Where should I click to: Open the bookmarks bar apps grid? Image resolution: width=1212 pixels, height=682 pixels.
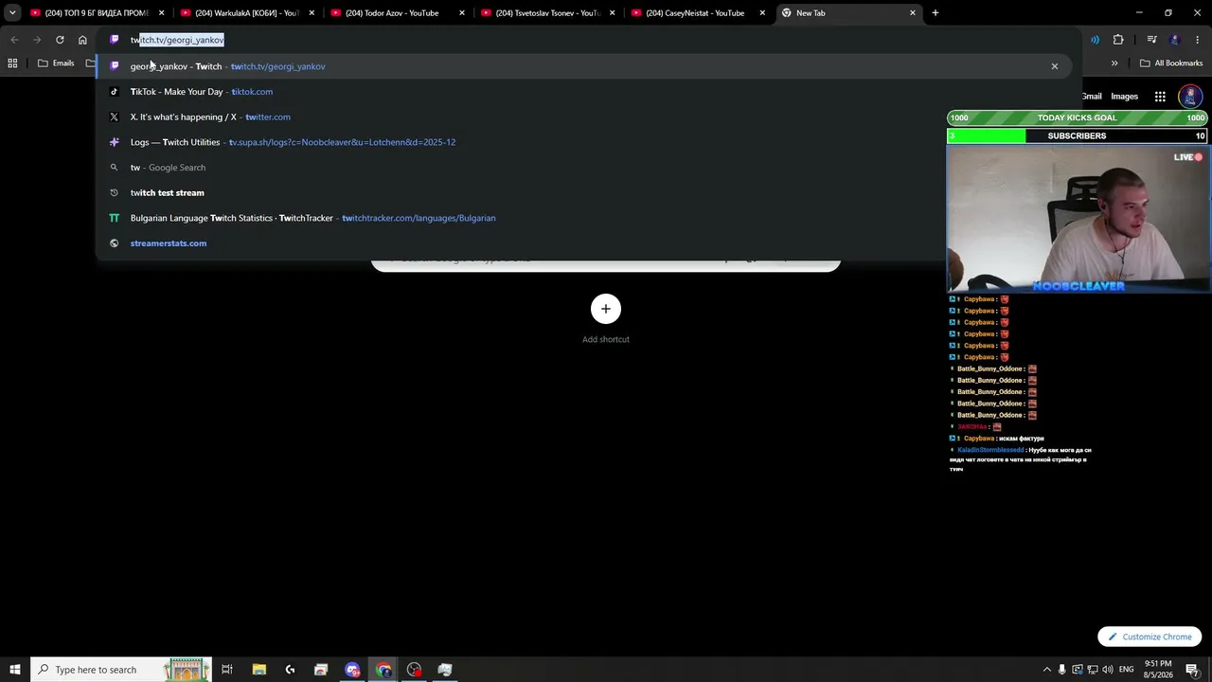tap(12, 63)
